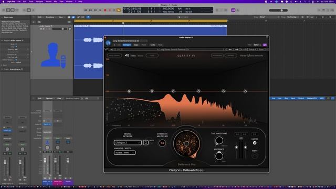Open the Neural Network Dialogue 2 dropdown
This screenshot has width=336, height=189.
click(x=128, y=142)
